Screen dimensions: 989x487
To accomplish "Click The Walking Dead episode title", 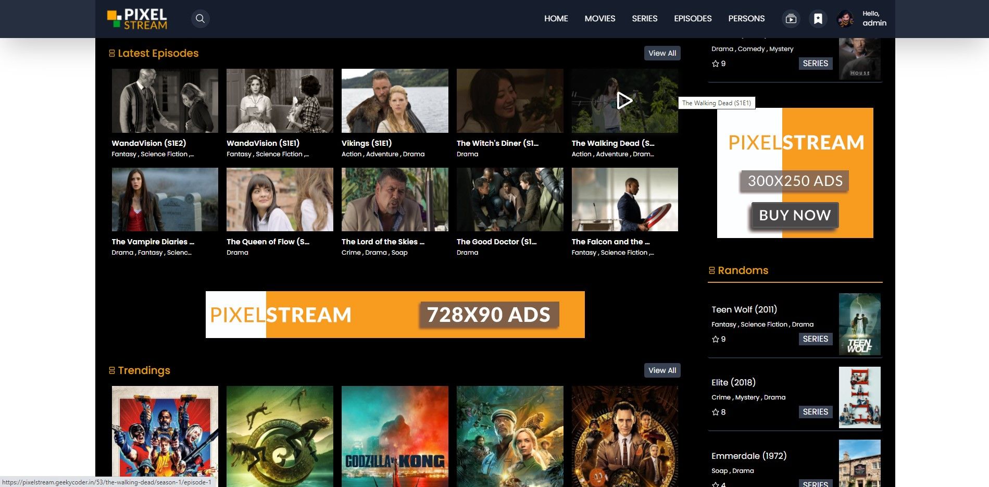I will pyautogui.click(x=613, y=143).
